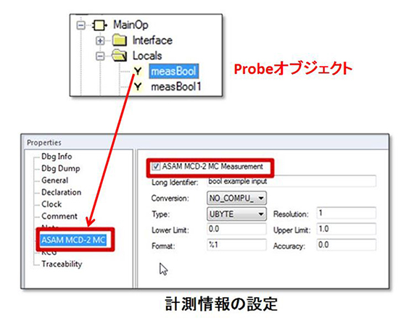Select the measBool1 tree item
Image resolution: width=409 pixels, height=326 pixels.
click(176, 87)
